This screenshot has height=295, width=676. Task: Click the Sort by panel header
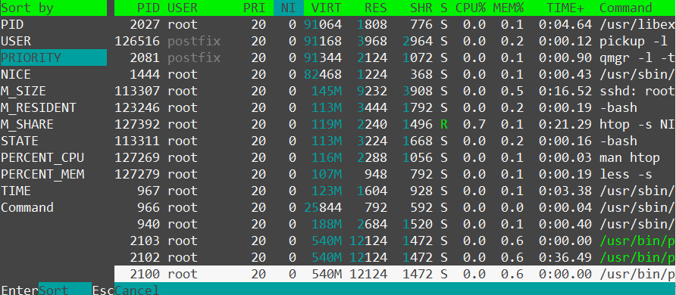click(54, 8)
